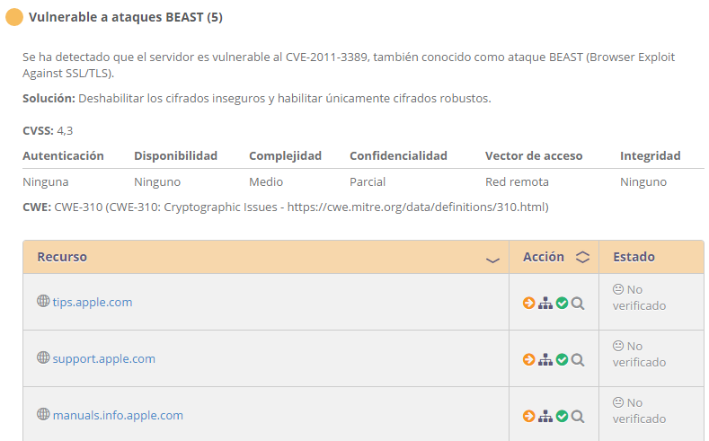
Task: Mark tips.apple.com verified with green check
Action: (562, 303)
